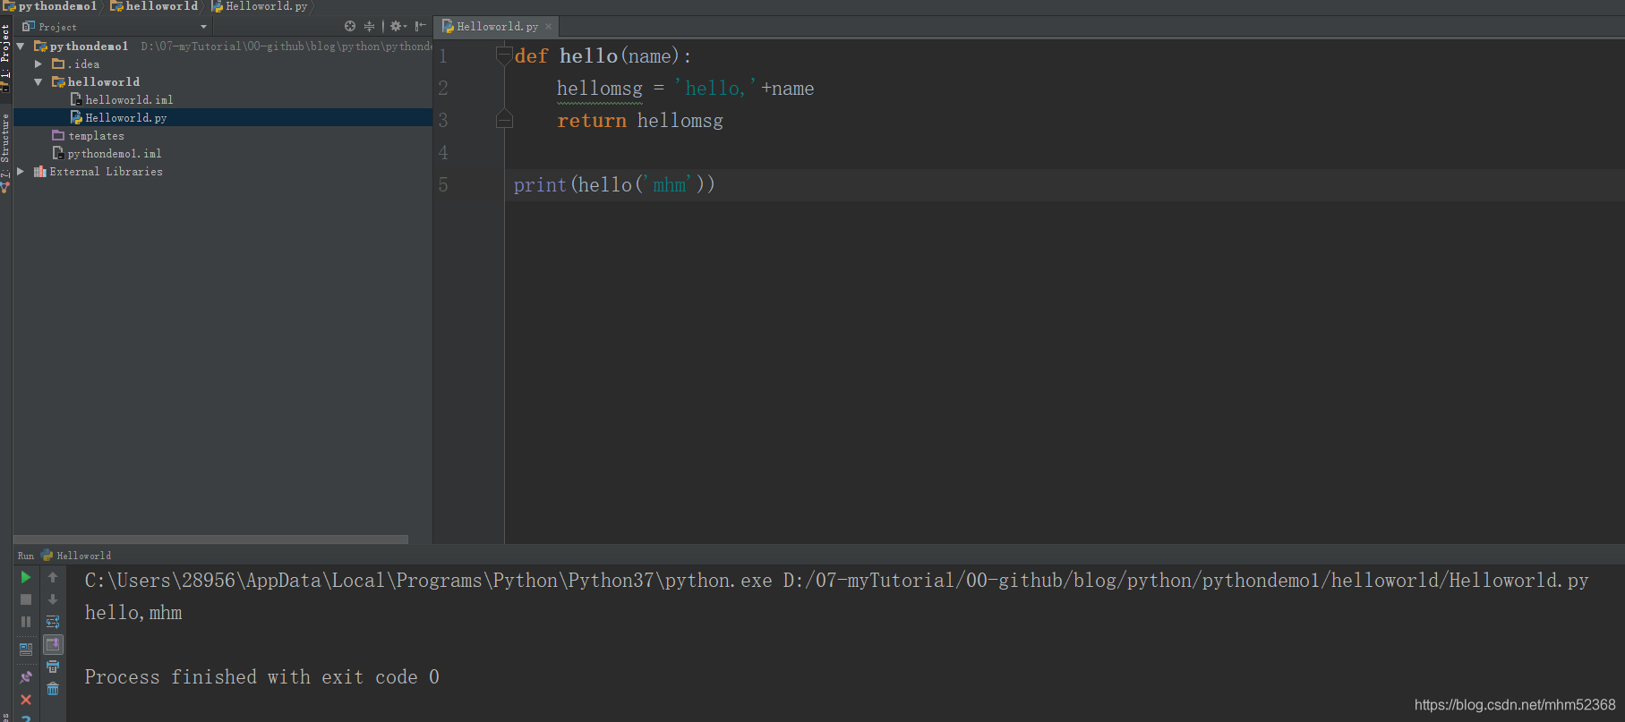Click the gray Stop process icon
The width and height of the screenshot is (1625, 722).
26,599
